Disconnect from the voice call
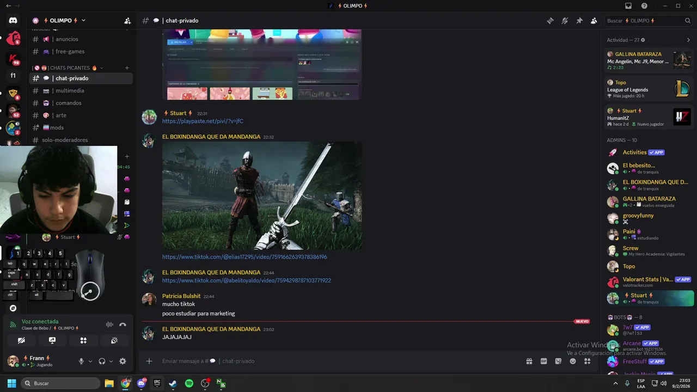697x392 pixels. 123,324
